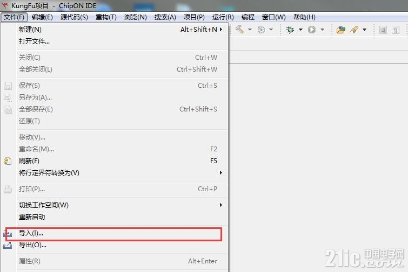Select 属性(R) menu entry
408x272 pixels.
121,261
